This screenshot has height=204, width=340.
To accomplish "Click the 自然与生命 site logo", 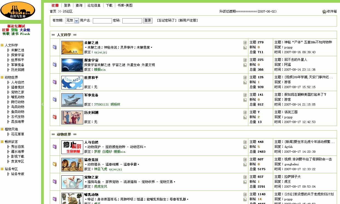I will 18,10.
